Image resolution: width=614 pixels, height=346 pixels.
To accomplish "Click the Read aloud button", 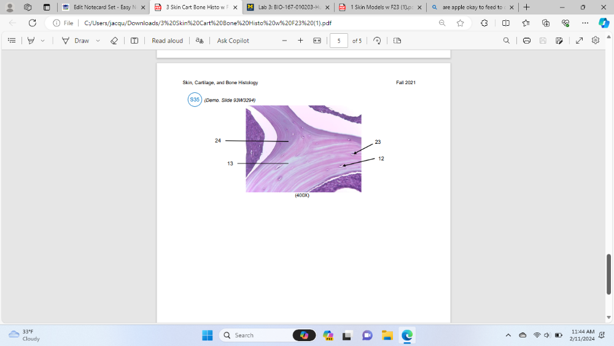I will coord(167,41).
